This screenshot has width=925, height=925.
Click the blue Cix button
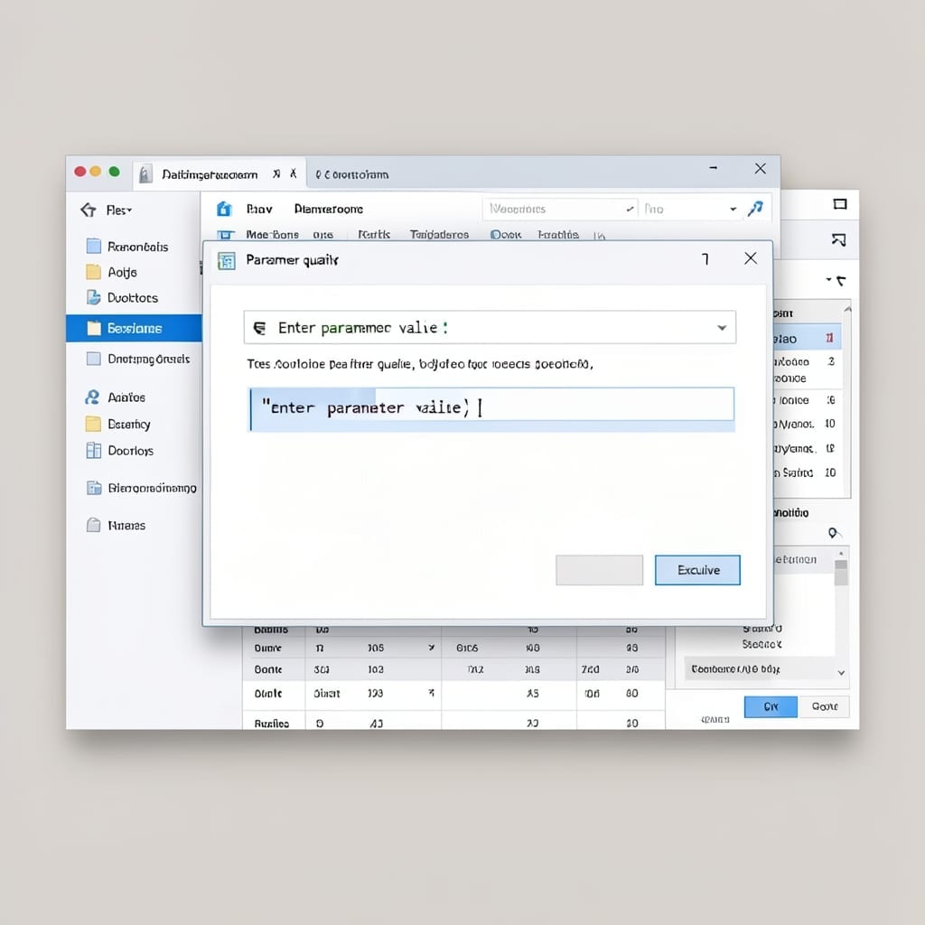click(x=771, y=706)
